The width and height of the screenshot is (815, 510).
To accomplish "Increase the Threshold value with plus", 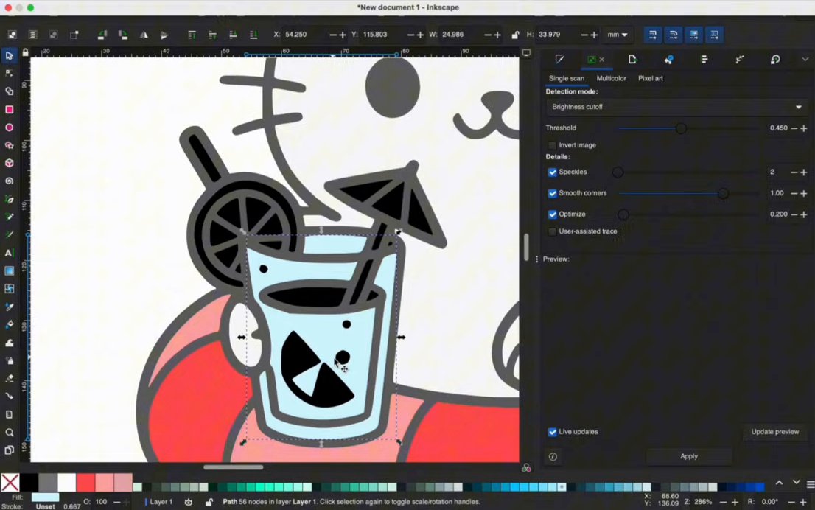I will [x=803, y=128].
